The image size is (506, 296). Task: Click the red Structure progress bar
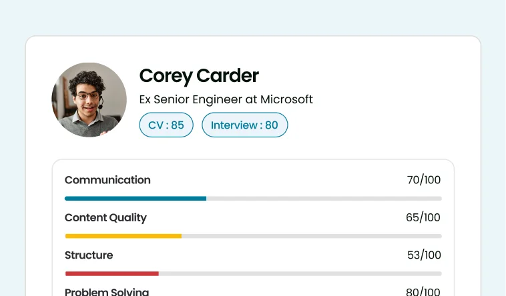[x=112, y=274]
